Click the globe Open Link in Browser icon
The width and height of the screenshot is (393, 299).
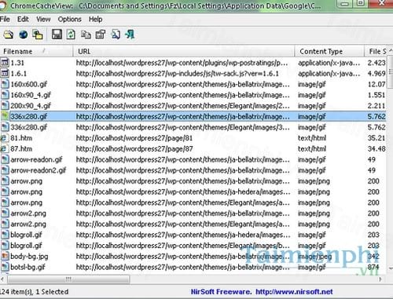pyautogui.click(x=24, y=35)
